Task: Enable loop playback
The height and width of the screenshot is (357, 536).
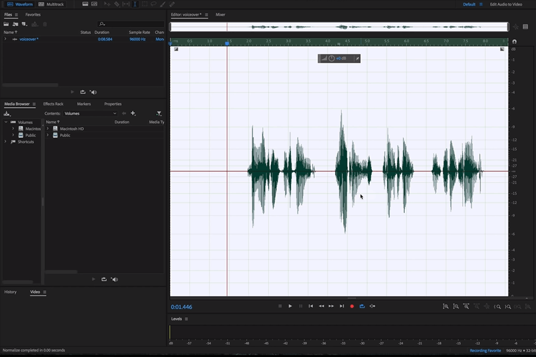Action: [362, 306]
